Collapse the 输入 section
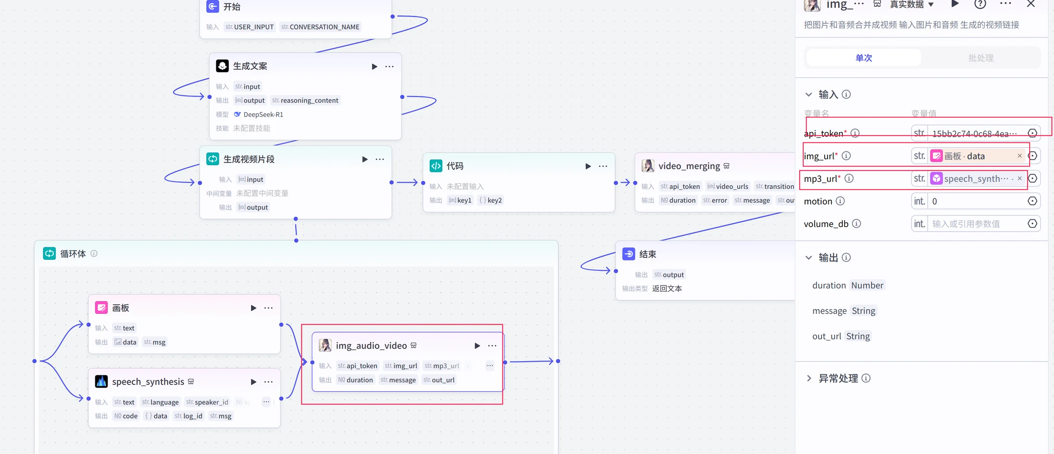1054x454 pixels. pos(809,95)
